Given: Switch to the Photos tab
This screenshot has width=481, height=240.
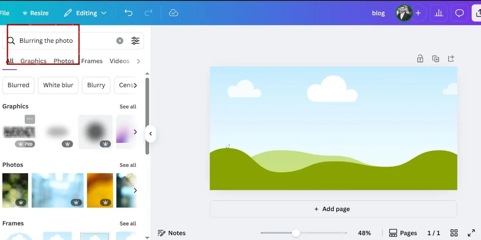Looking at the screenshot, I should (64, 61).
